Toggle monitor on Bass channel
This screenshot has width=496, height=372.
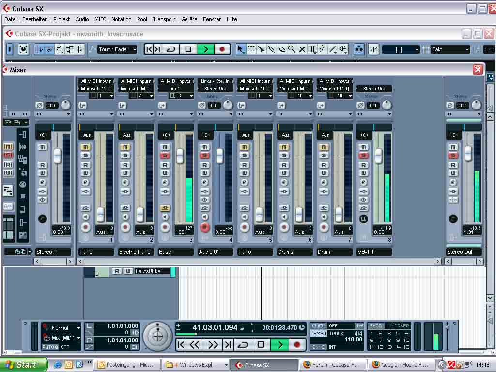[x=165, y=217]
